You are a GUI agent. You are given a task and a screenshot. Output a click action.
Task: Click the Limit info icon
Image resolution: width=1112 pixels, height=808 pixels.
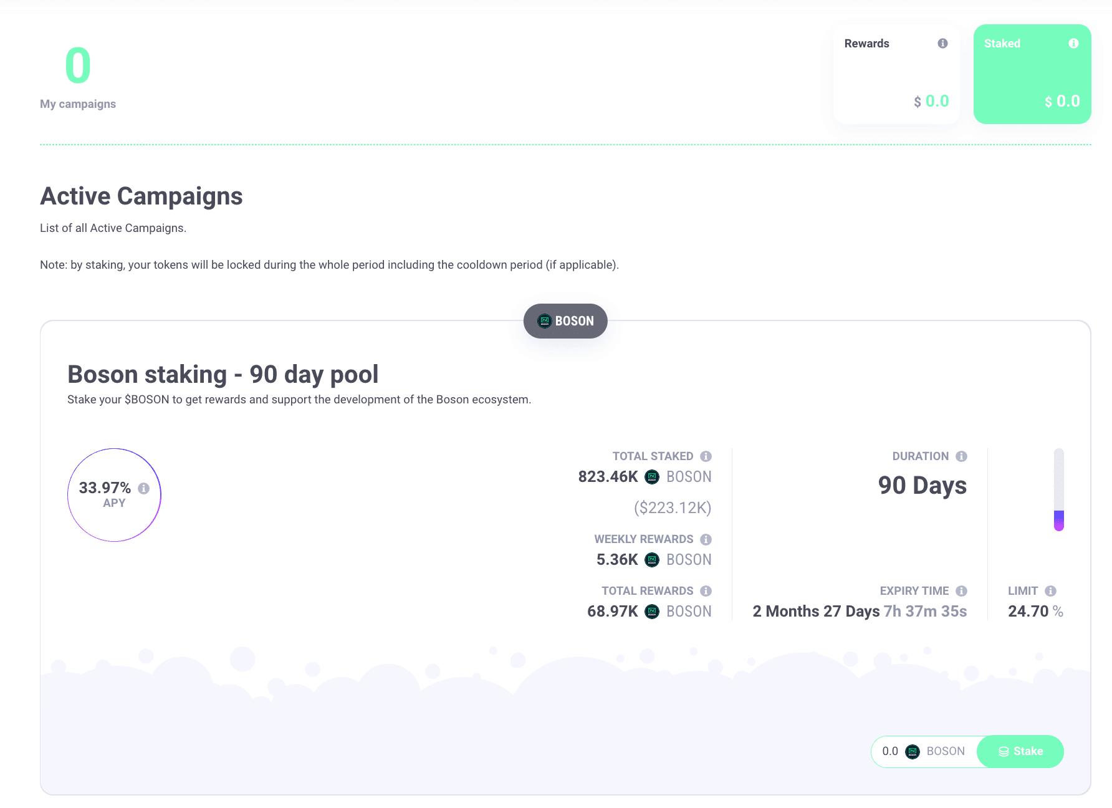[1050, 591]
